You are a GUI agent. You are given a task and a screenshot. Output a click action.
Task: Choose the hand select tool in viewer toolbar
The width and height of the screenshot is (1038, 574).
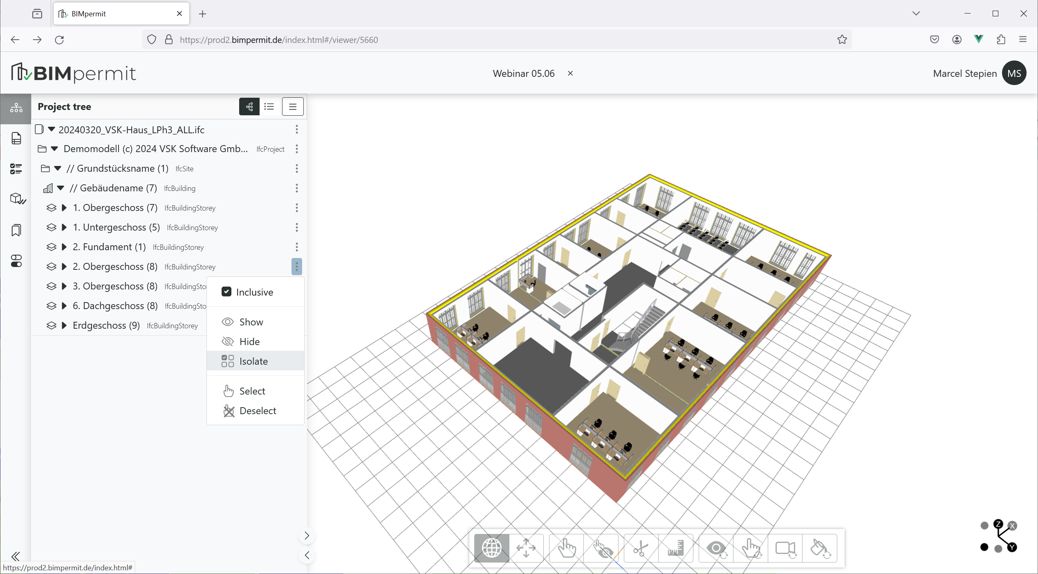click(x=567, y=548)
